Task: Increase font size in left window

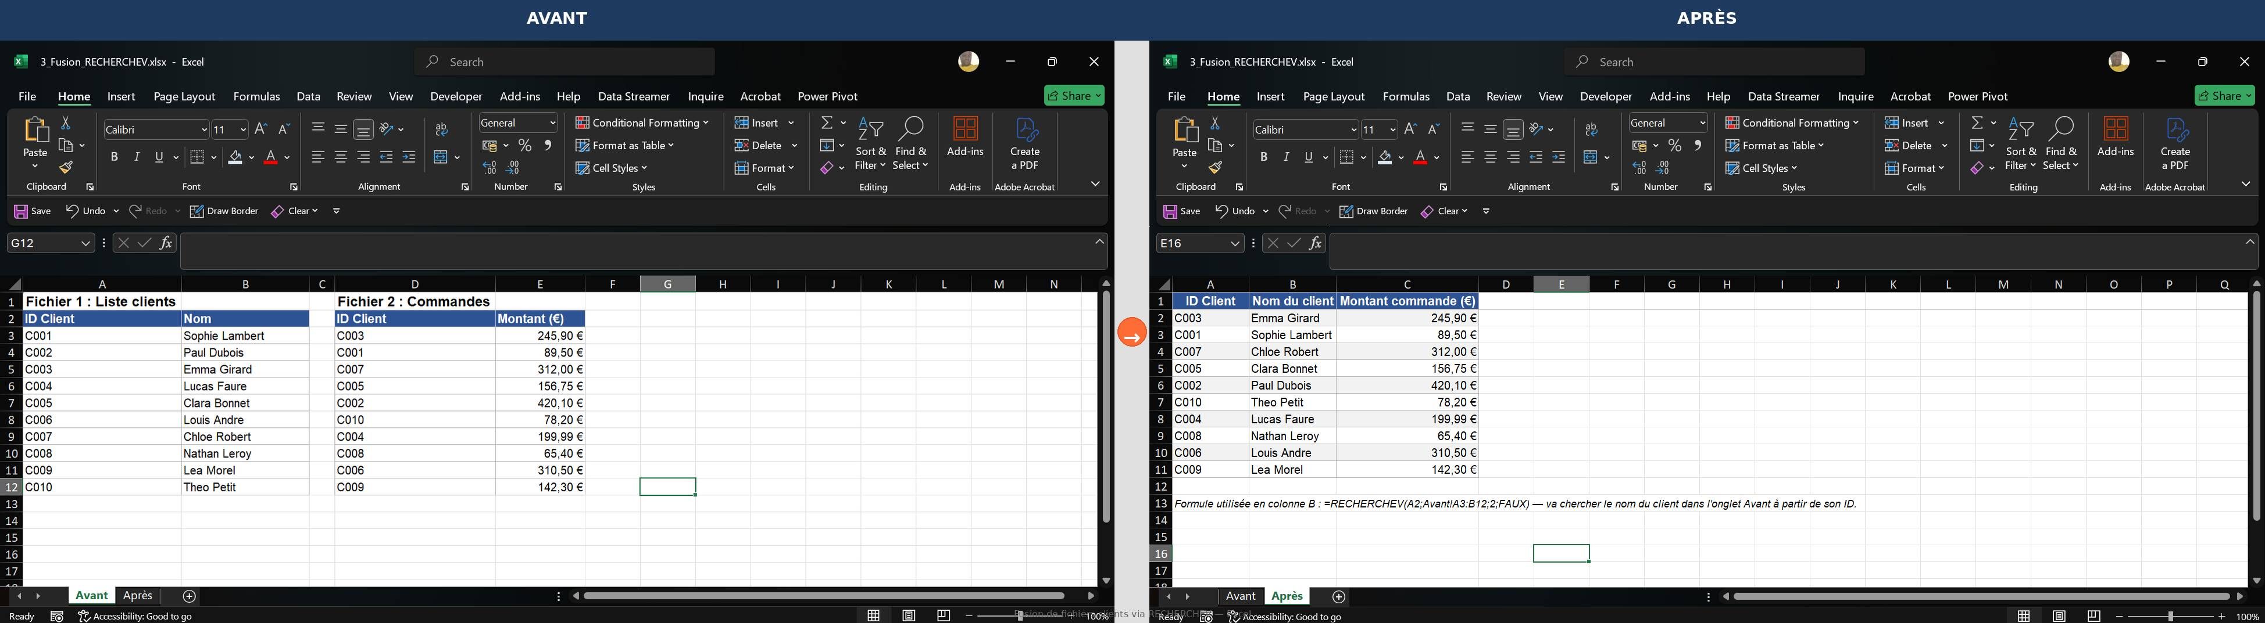Action: click(x=261, y=129)
